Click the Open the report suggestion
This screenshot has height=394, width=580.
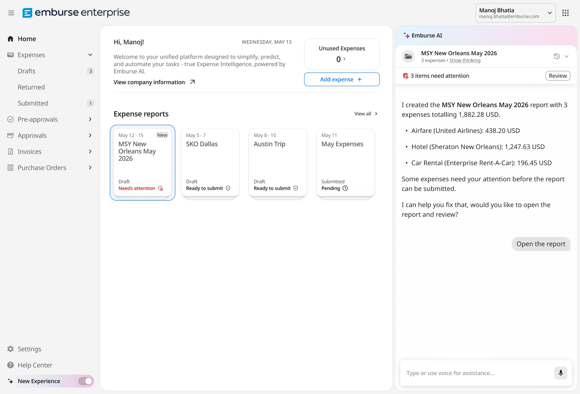pyautogui.click(x=541, y=244)
